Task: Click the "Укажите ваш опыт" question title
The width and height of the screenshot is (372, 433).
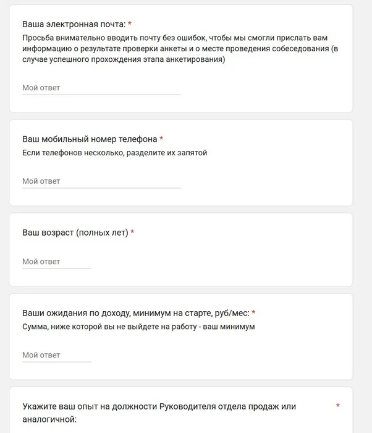Action: (x=159, y=413)
